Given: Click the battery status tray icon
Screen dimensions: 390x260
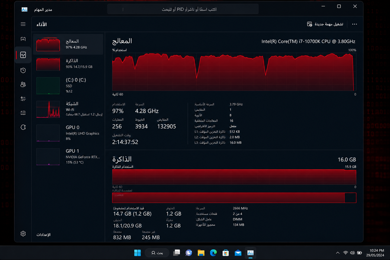Looking at the screenshot, I should coord(360,253).
